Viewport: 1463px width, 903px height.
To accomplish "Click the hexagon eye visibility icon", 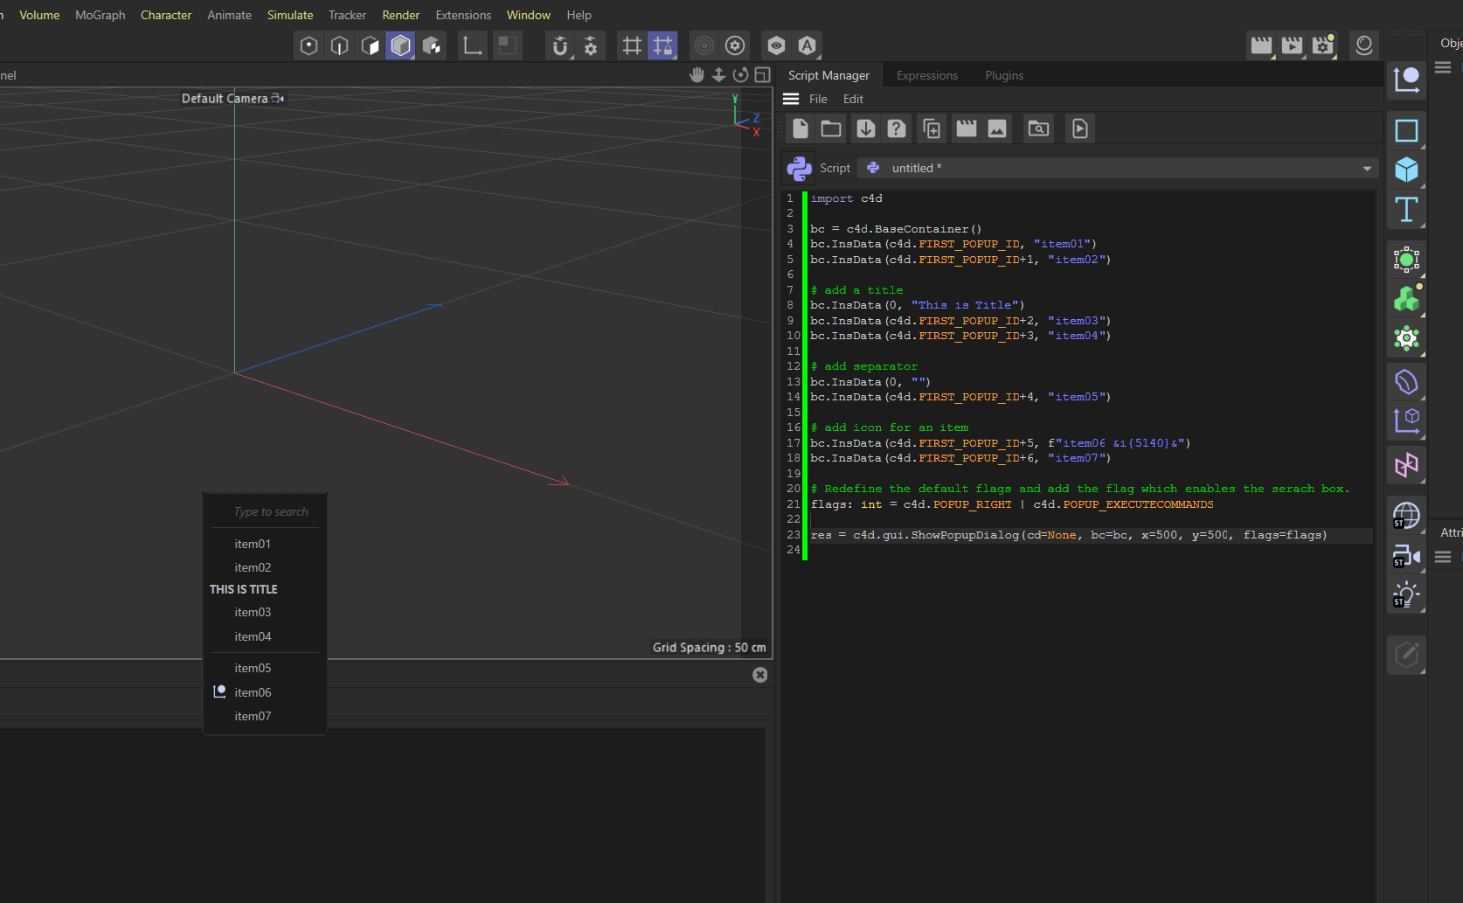I will (x=776, y=45).
